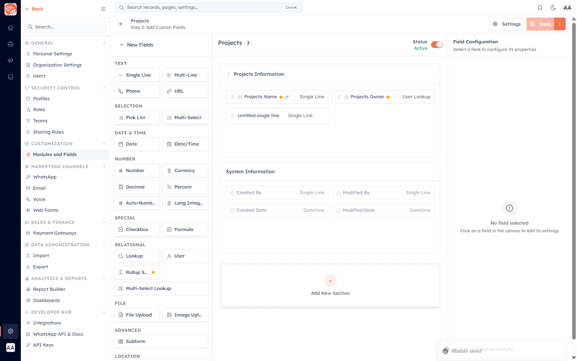Click the AA avatar at rail bottom
This screenshot has height=361, width=577.
point(10,348)
